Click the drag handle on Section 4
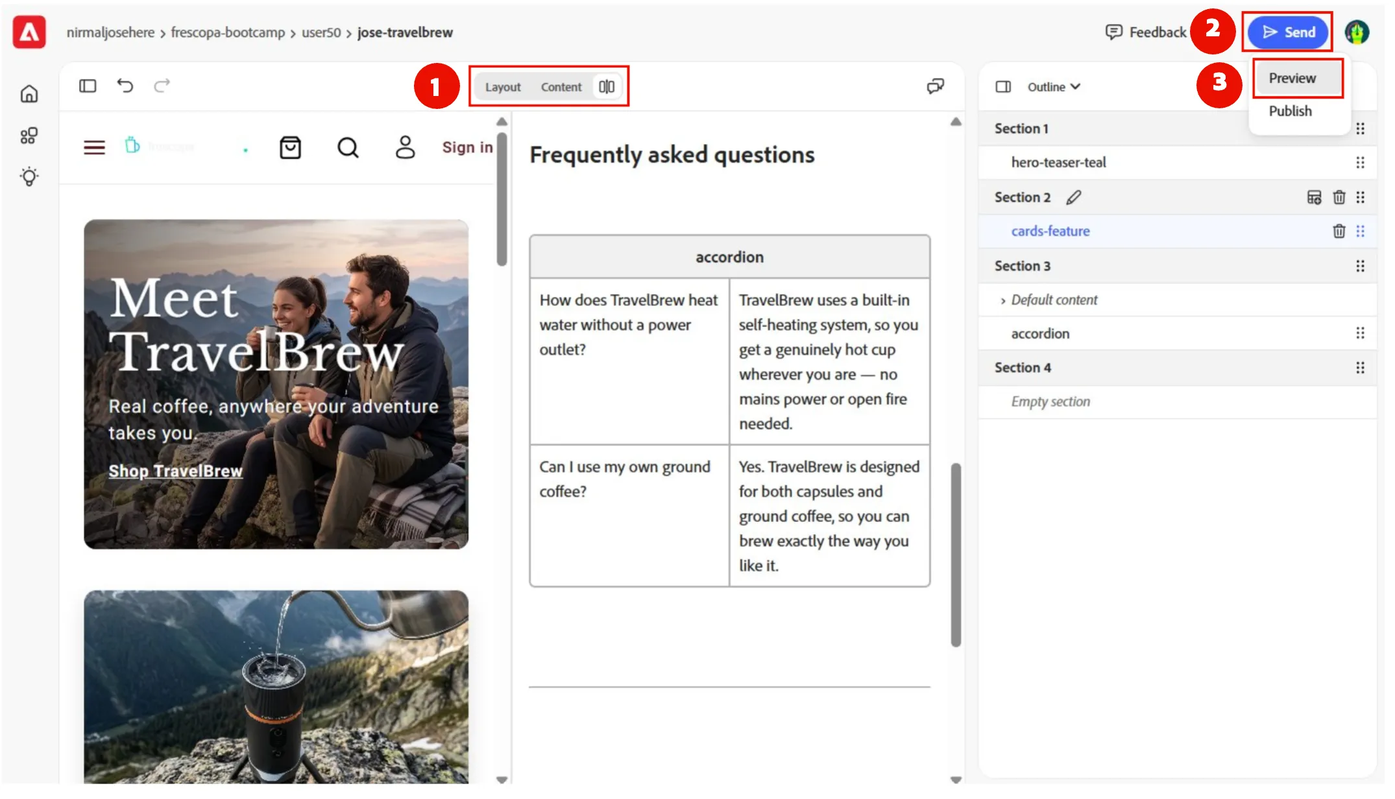 pyautogui.click(x=1361, y=368)
